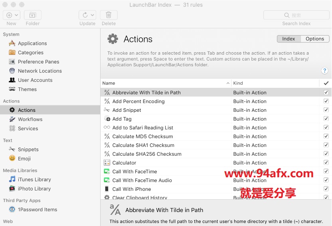Viewport: 332px width, 226px height.
Task: Click the Calculator row icon
Action: pyautogui.click(x=107, y=163)
